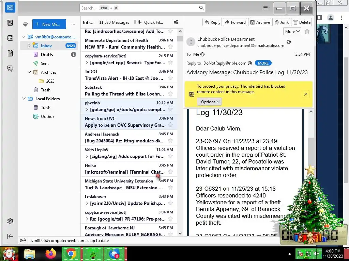Image resolution: width=349 pixels, height=261 pixels.
Task: Click the search magnifier icon
Action: [x=201, y=8]
